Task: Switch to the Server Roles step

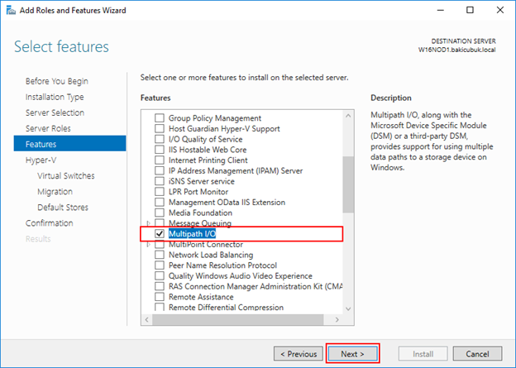Action: click(48, 128)
